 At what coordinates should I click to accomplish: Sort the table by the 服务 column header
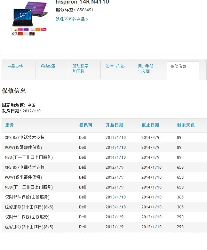10,125
